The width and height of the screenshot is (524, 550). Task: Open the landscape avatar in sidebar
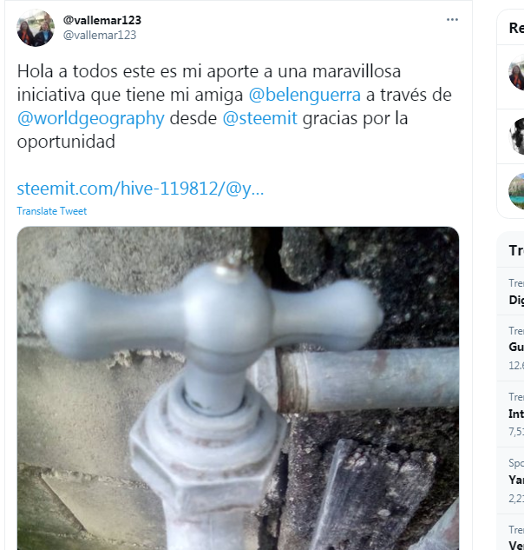pyautogui.click(x=516, y=191)
